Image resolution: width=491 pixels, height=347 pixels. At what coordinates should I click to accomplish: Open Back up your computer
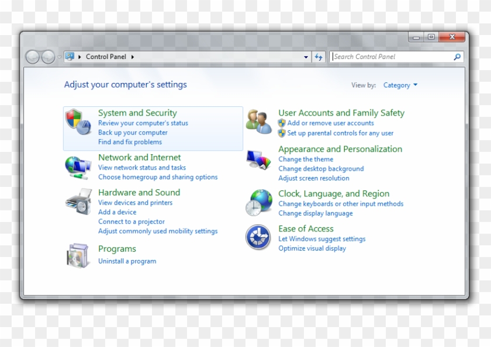click(133, 133)
